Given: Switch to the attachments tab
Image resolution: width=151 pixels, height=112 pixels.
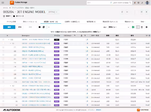Looking at the screenshot, I should click(30, 22).
